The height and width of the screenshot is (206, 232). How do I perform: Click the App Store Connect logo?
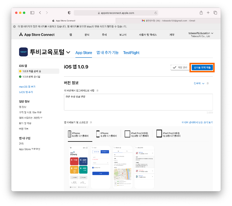pyautogui.click(x=37, y=35)
